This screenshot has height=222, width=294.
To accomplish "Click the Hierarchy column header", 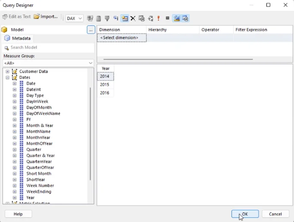I will coord(173,30).
